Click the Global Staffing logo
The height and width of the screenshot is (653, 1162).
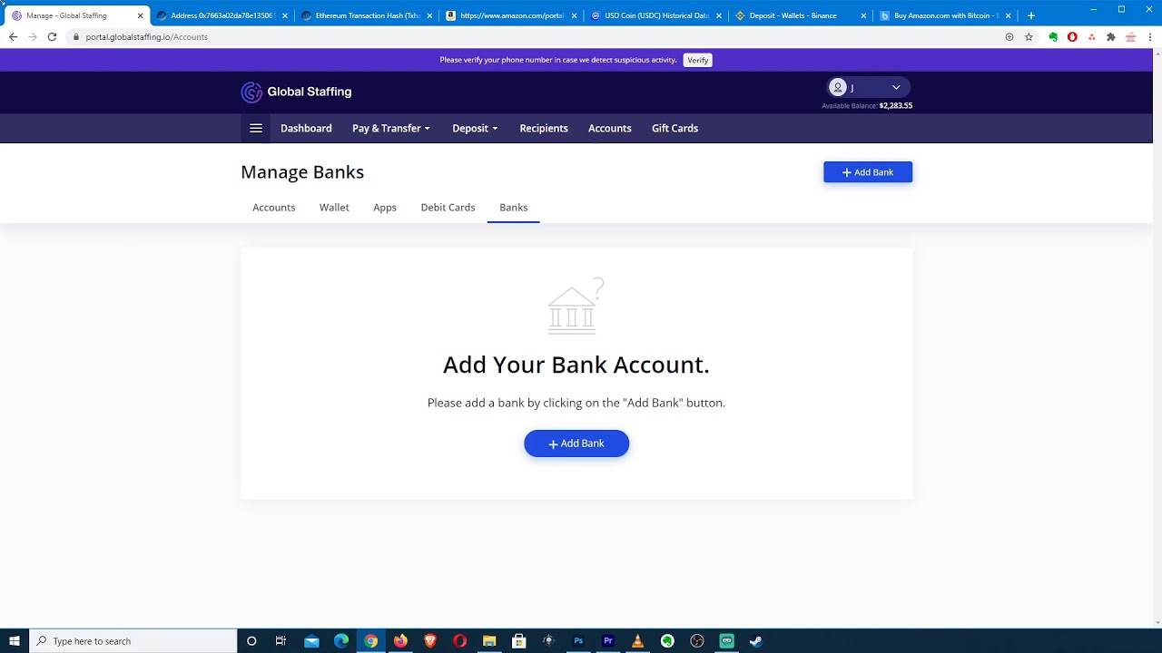[296, 92]
